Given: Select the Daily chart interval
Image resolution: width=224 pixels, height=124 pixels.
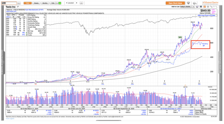Looking at the screenshot, I should tap(27, 3).
